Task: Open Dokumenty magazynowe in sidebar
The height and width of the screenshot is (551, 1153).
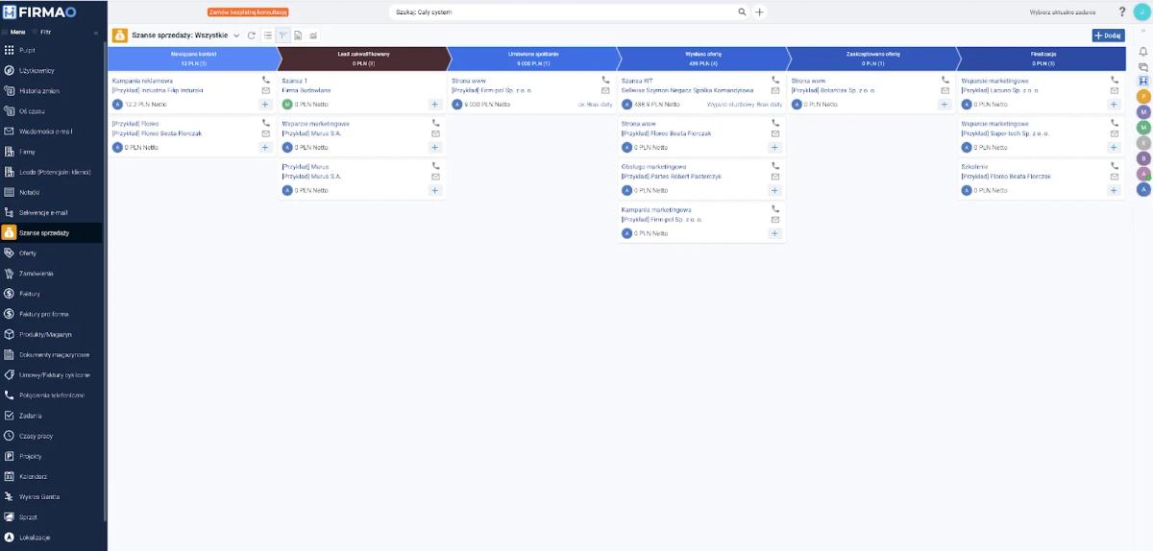Action: click(53, 354)
